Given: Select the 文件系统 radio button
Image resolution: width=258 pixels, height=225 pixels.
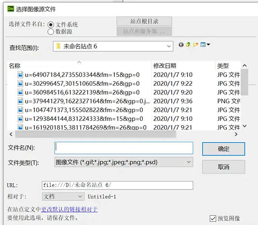Looking at the screenshot, I should click(51, 25).
